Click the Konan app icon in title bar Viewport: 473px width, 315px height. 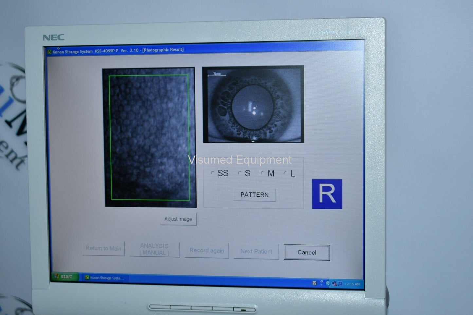(x=49, y=52)
